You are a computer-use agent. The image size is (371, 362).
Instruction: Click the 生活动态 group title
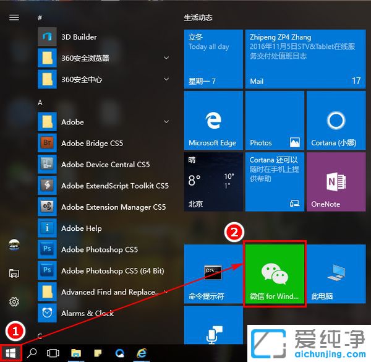point(198,17)
